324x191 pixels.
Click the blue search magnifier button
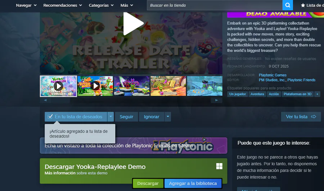coord(288,5)
